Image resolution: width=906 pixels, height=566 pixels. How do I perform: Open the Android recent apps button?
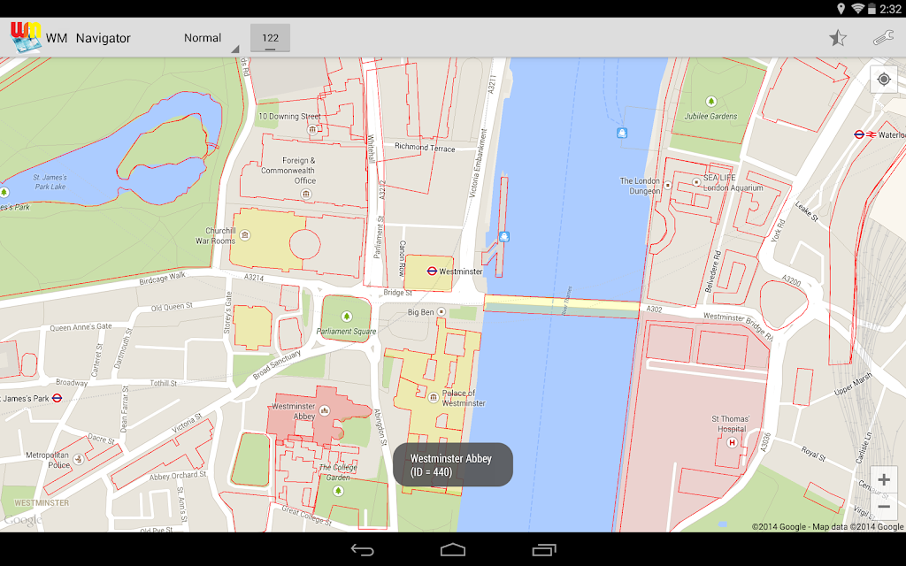click(x=543, y=550)
